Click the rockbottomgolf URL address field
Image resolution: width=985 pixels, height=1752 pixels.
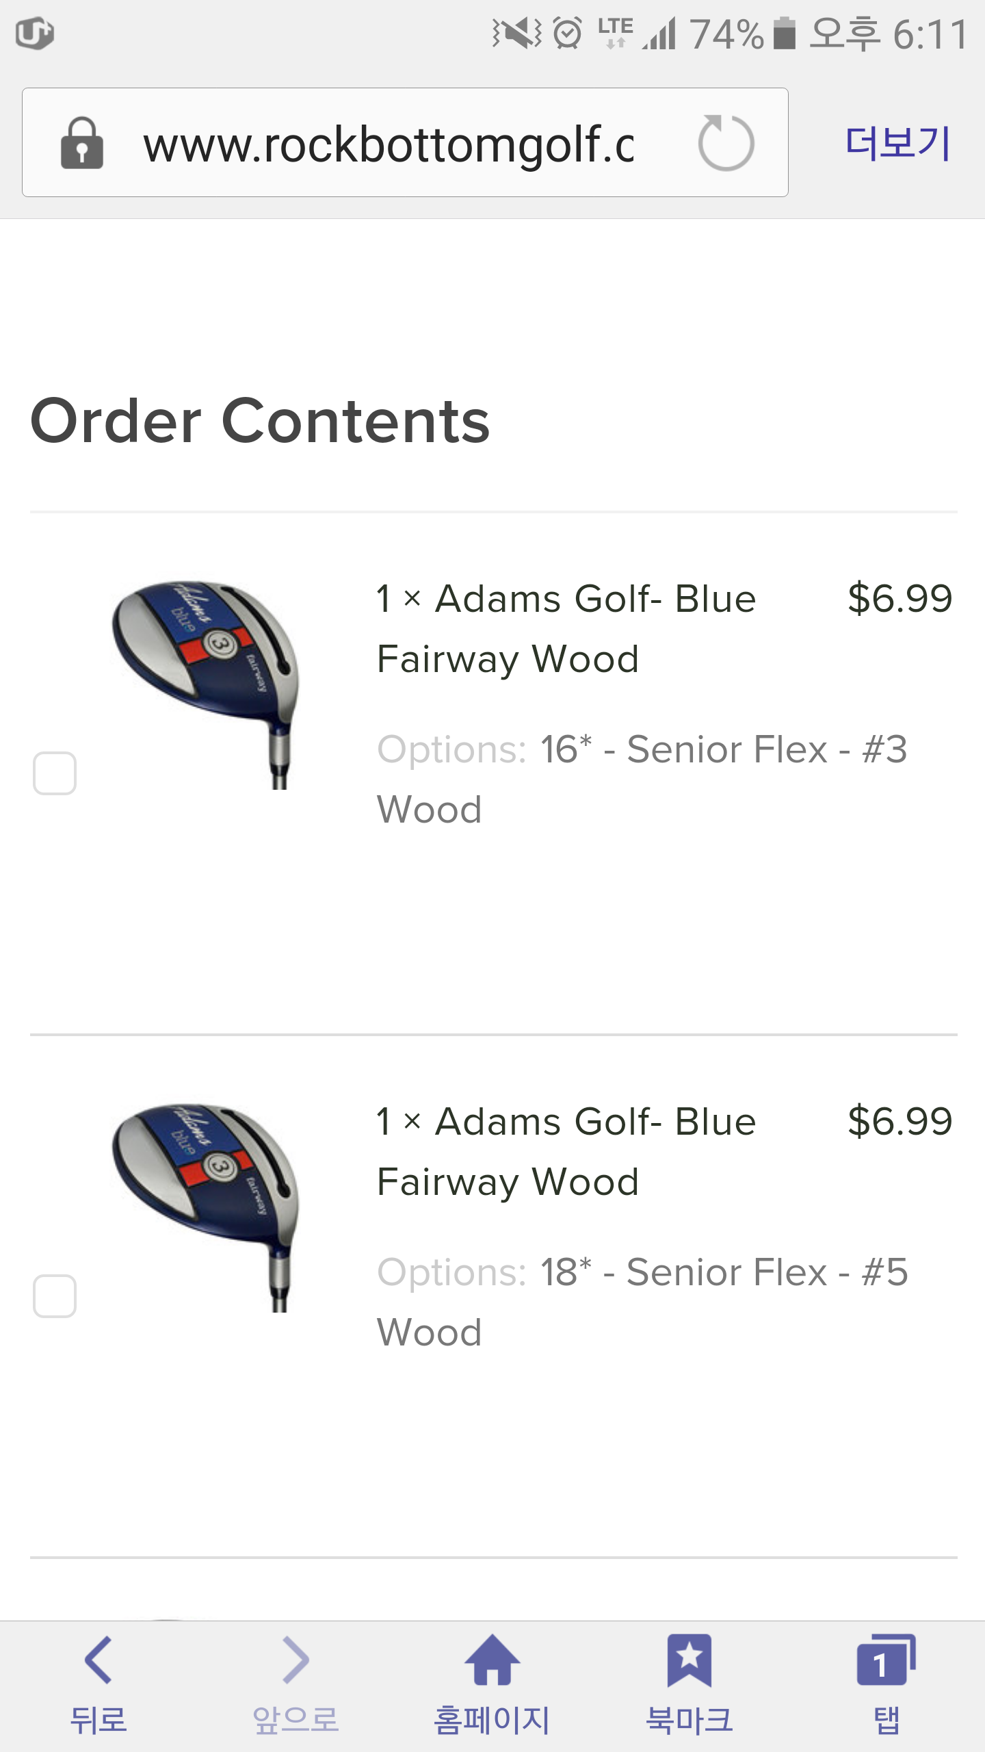click(389, 144)
